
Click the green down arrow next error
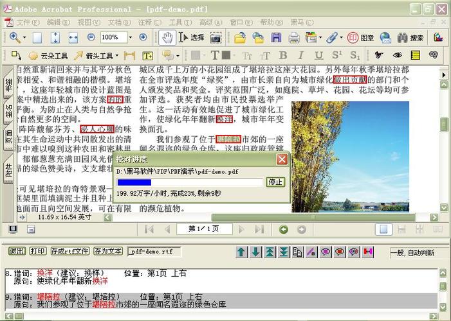tap(255, 252)
